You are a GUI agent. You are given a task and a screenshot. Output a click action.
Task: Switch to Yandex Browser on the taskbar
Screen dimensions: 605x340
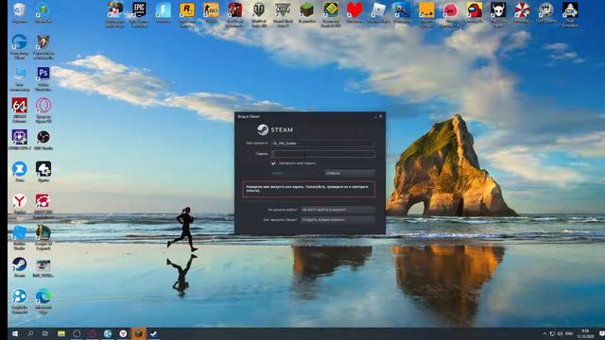pos(123,333)
